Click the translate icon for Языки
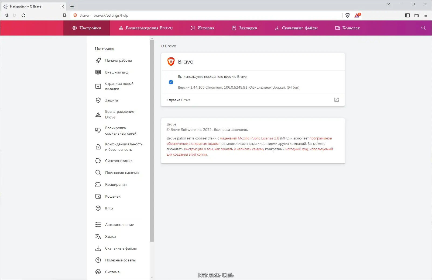Image resolution: width=432 pixels, height=280 pixels. [98, 236]
